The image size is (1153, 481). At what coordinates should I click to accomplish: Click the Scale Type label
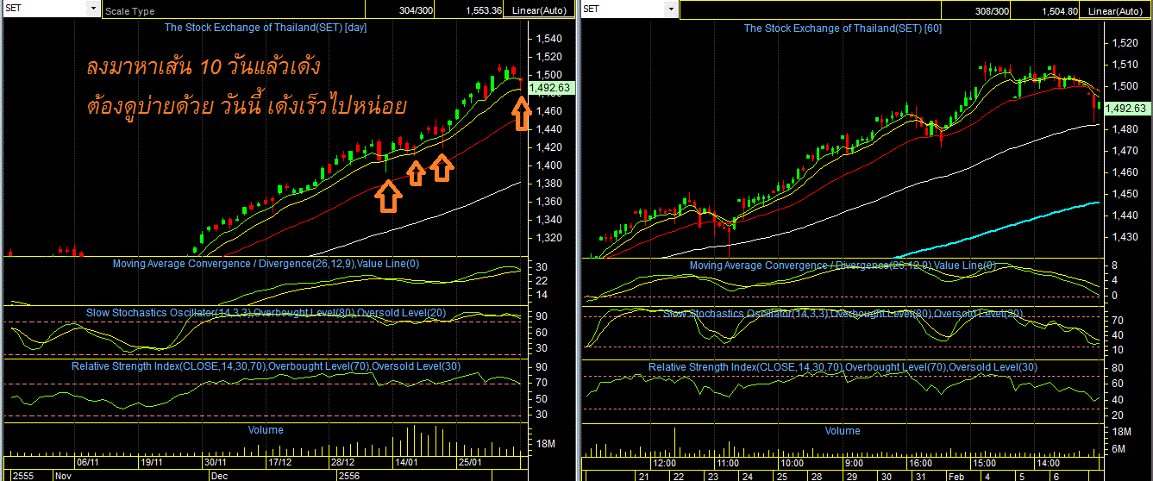pos(130,12)
